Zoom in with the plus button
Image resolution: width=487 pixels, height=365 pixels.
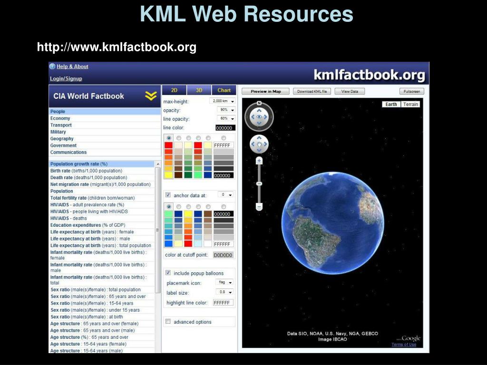point(259,161)
